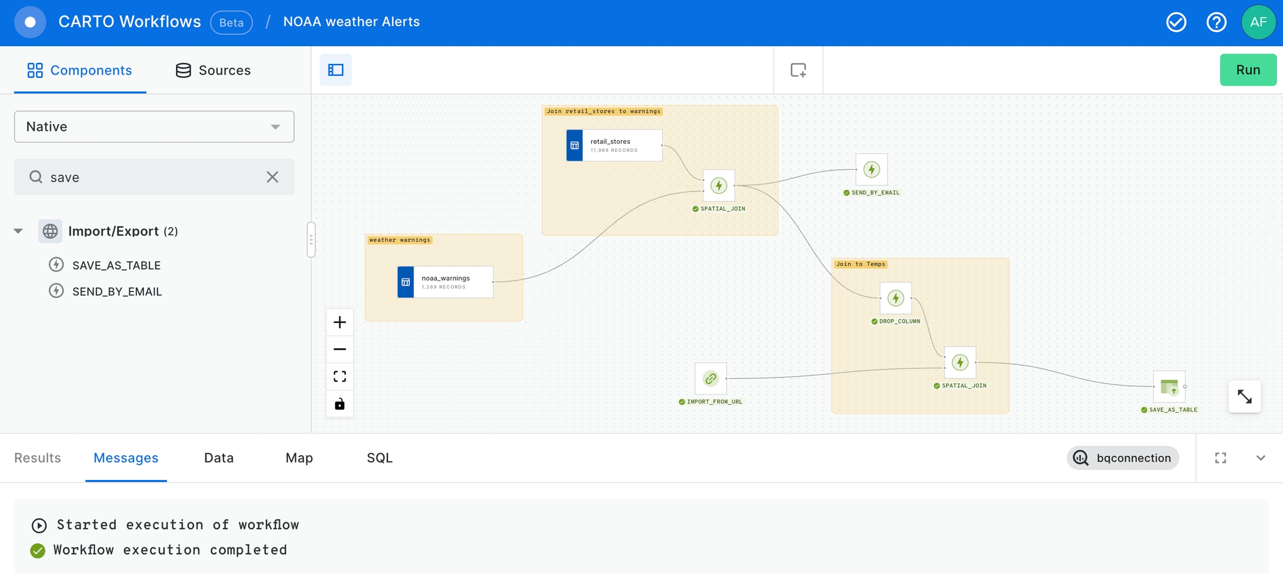The width and height of the screenshot is (1283, 574).
Task: Open the Native components dropdown
Action: click(x=154, y=126)
